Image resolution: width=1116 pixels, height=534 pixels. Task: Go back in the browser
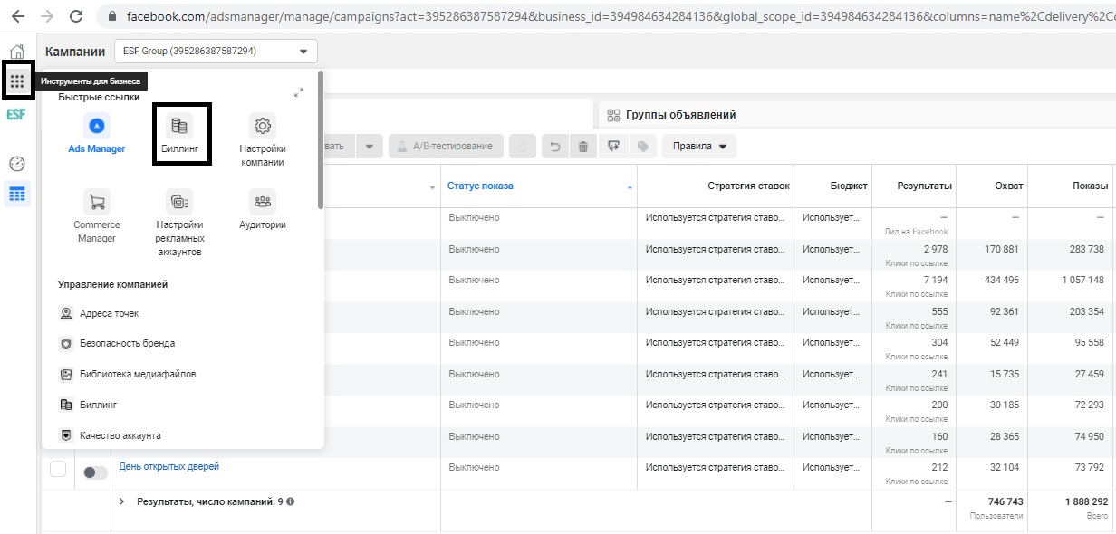click(x=17, y=16)
